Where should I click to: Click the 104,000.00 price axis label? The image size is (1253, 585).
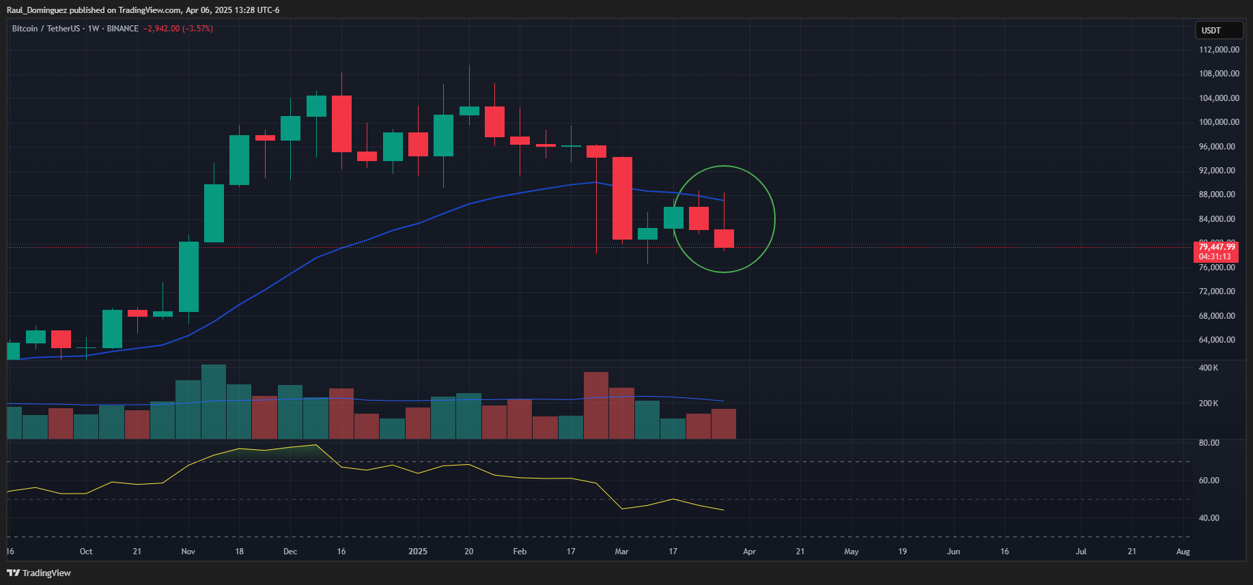pos(1219,98)
